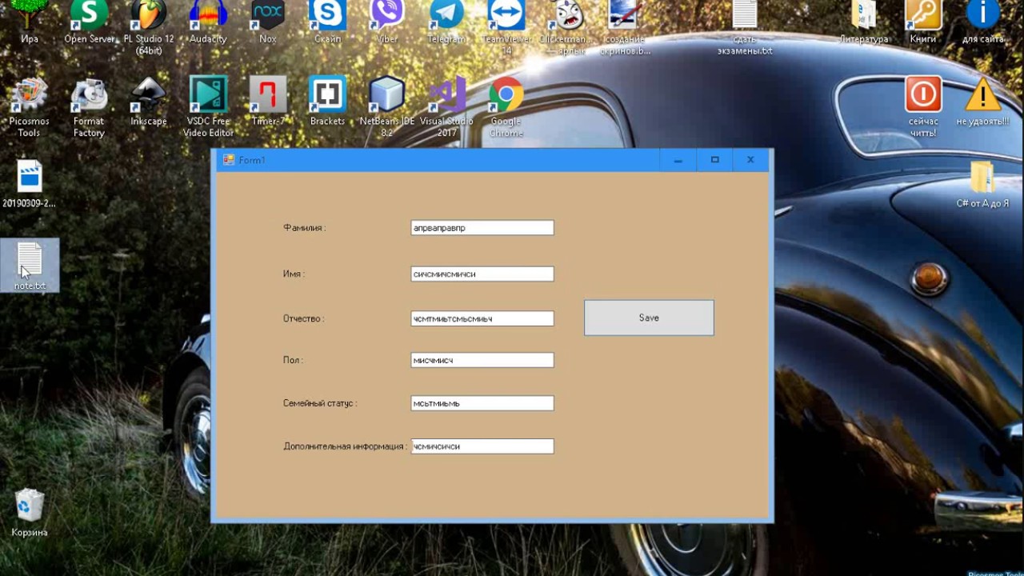Select the Inkscape desktop shortcut

click(x=149, y=102)
